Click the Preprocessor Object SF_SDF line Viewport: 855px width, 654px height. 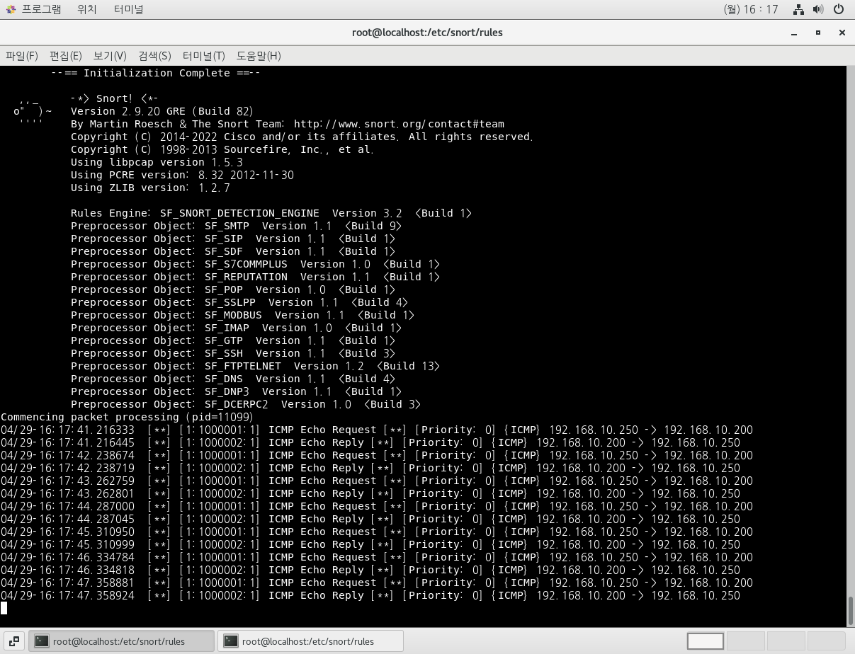coord(233,251)
